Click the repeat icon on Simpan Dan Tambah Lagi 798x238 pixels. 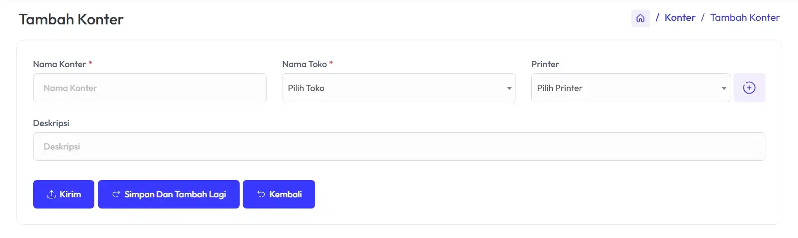(x=116, y=194)
